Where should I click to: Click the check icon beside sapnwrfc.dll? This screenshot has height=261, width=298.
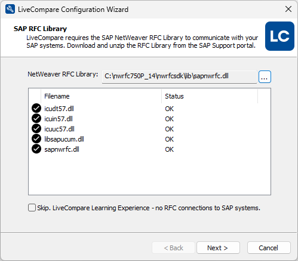coord(36,149)
